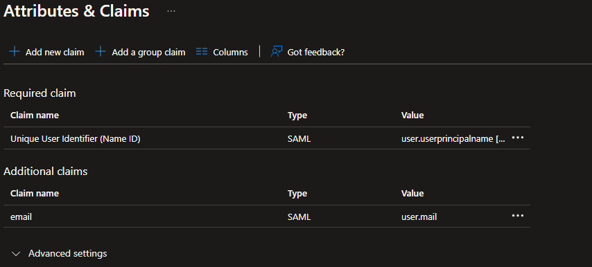
Task: Click the Claim name header under Additional claims
Action: [35, 194]
